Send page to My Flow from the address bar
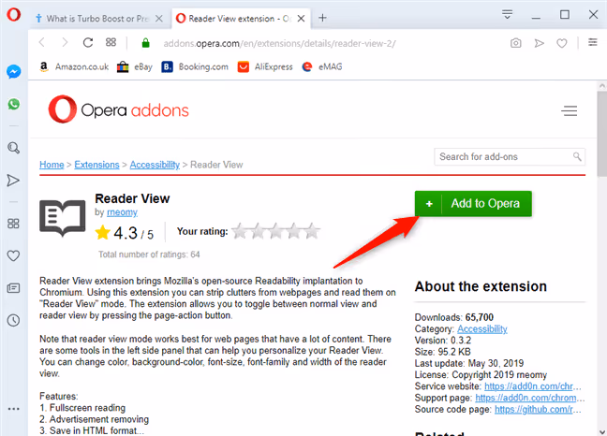Viewport: 607px width, 436px height. [539, 43]
